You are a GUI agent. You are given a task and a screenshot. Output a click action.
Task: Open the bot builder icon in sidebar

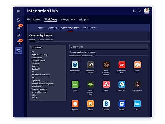point(18,20)
